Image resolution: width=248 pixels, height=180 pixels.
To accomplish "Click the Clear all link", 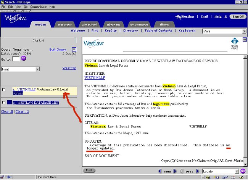I will pyautogui.click(x=7, y=112).
